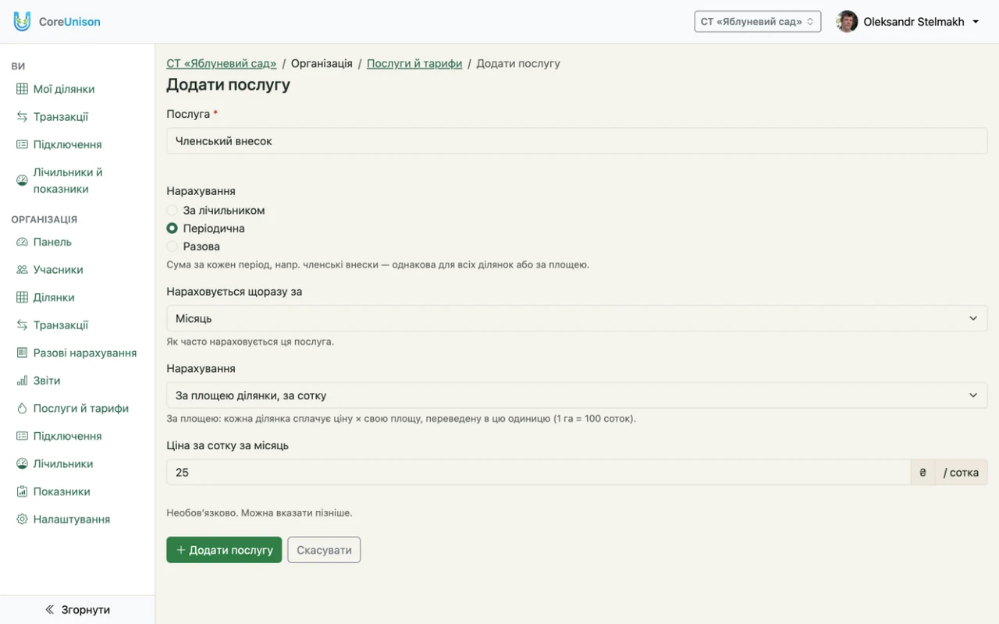The height and width of the screenshot is (624, 999).
Task: Click the icon beside personal Підключення
Action: click(x=22, y=144)
